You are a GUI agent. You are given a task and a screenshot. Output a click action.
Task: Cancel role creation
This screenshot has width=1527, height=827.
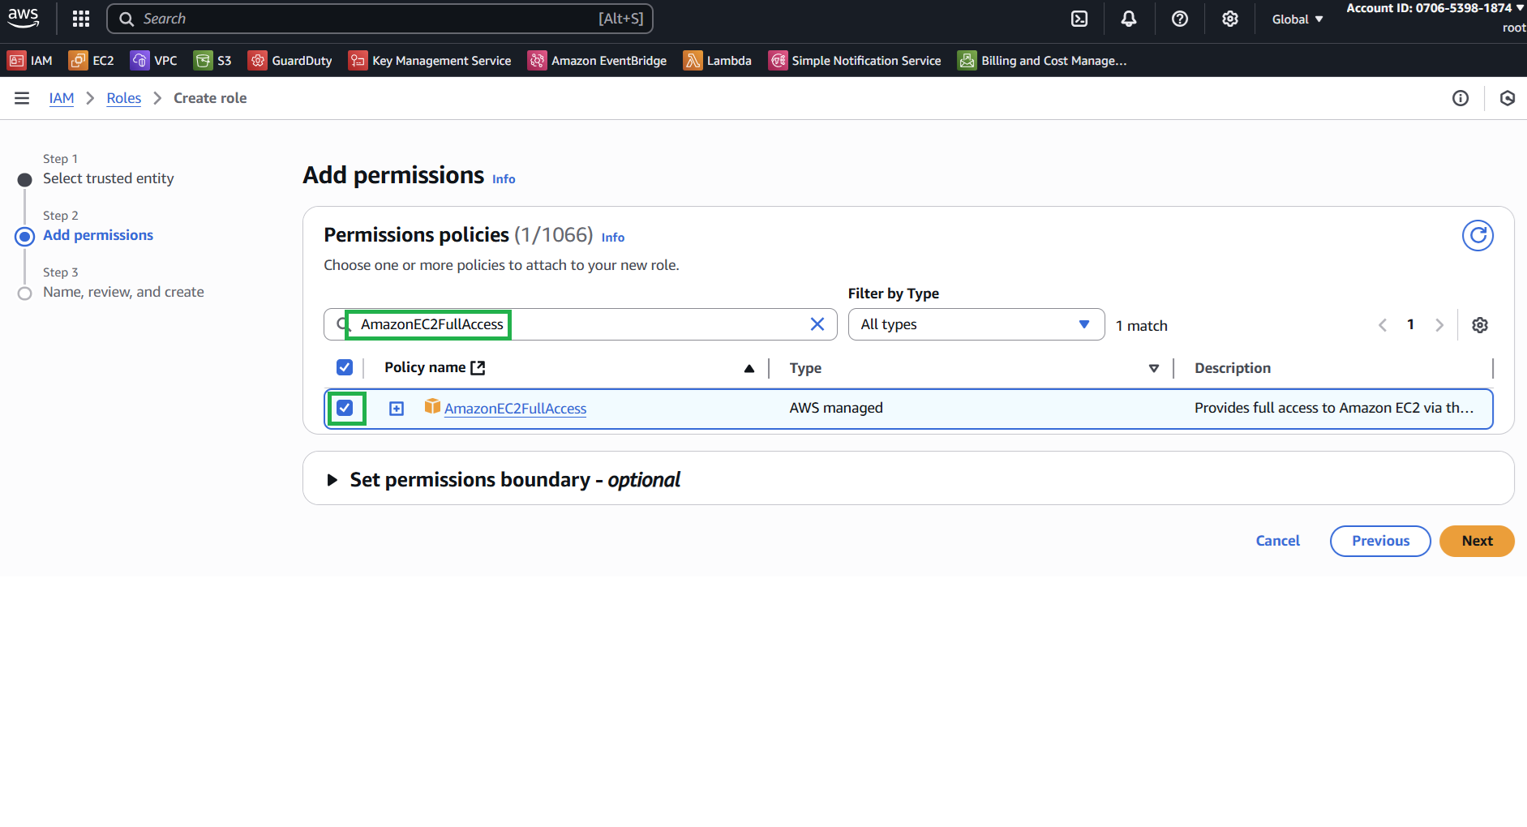tap(1277, 541)
